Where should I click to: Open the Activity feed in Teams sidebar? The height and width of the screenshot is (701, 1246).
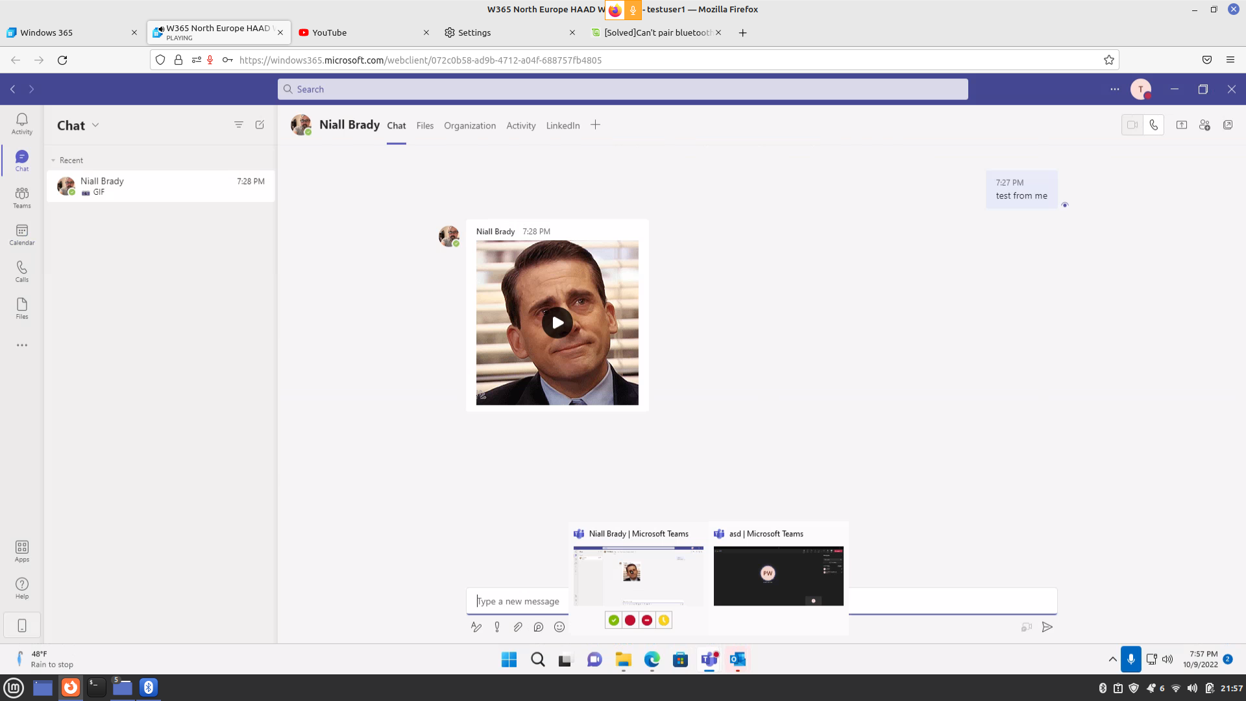[x=22, y=123]
